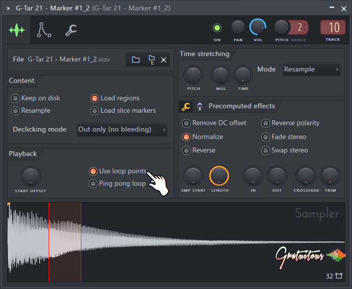Switch to the envelope/instrument settings tab
Image resolution: width=352 pixels, height=289 pixels.
click(x=44, y=30)
